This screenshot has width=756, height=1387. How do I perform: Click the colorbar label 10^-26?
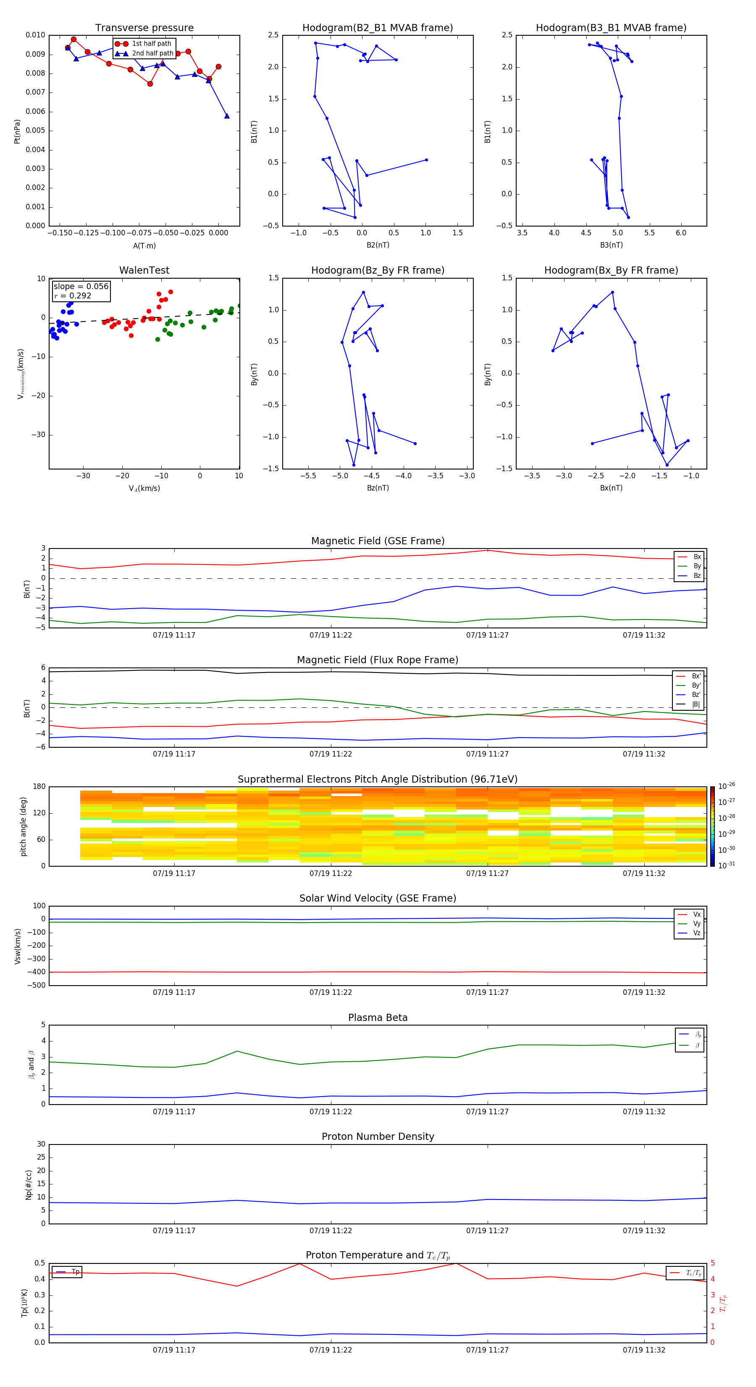727,786
